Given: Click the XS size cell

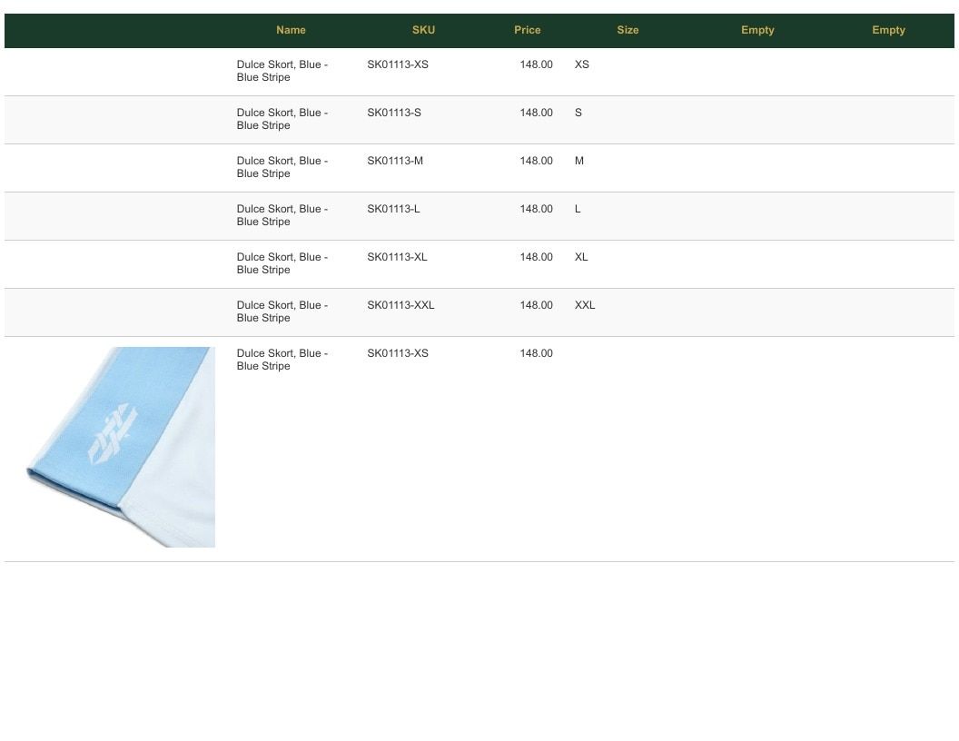Looking at the screenshot, I should pos(581,64).
